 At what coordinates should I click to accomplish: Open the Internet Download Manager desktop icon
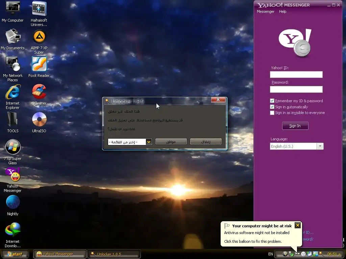point(13,235)
